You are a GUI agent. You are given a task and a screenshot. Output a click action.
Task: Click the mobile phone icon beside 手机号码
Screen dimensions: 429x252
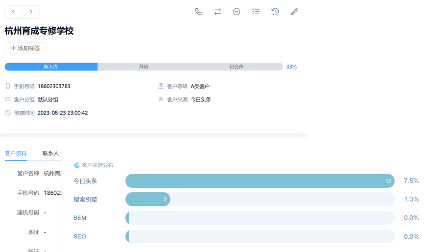point(8,86)
